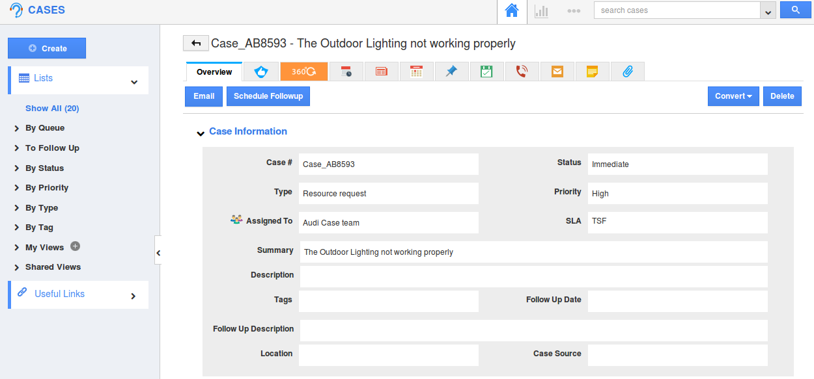Image resolution: width=814 pixels, height=379 pixels.
Task: Click Show All (20) link
Action: [52, 109]
